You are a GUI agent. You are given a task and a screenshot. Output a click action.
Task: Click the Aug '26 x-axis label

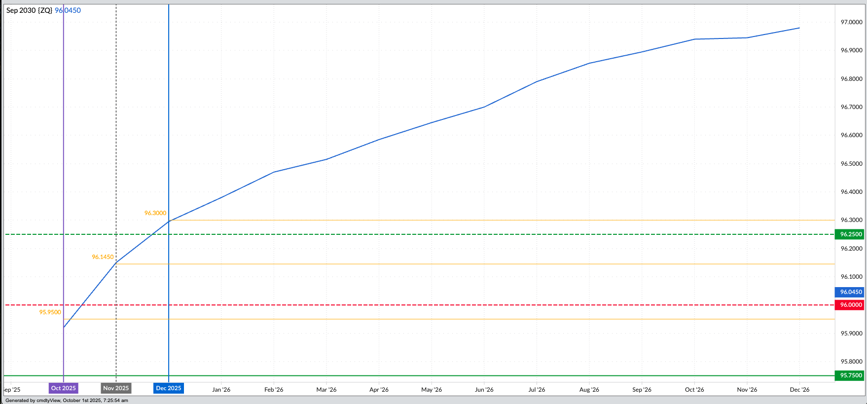pos(589,390)
